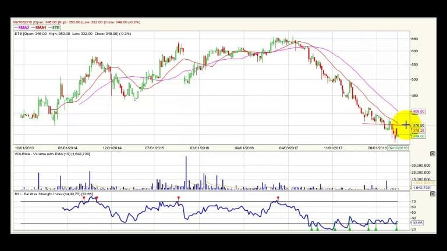447x251 pixels.
Task: Toggle the ETB series legend entry
Action: (x=54, y=28)
